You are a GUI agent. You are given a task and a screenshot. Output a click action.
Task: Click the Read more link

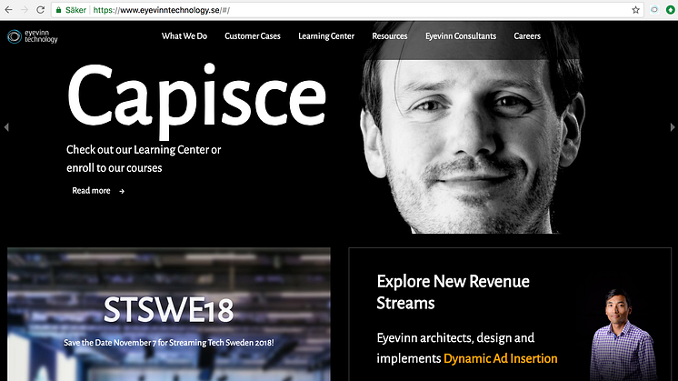coord(91,191)
